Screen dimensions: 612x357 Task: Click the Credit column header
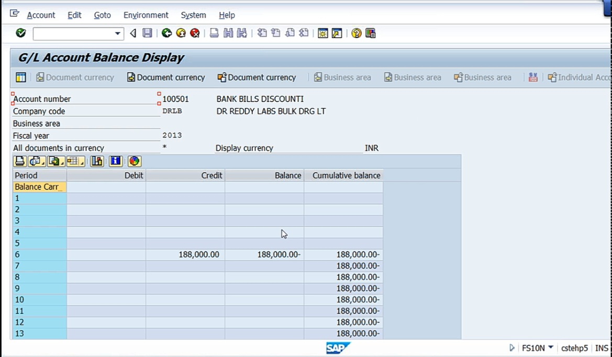tap(185, 175)
